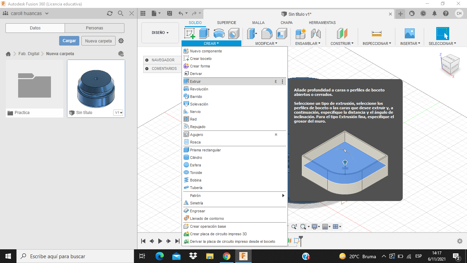Open the help question mark menu
The width and height of the screenshot is (467, 263).
pyautogui.click(x=446, y=13)
